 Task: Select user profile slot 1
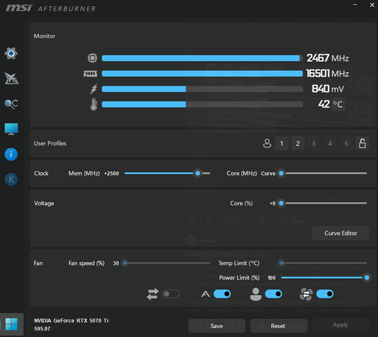[x=282, y=143]
